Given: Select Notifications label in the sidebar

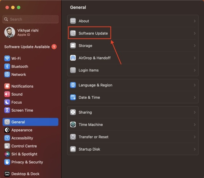Looking at the screenshot, I should click(22, 86).
